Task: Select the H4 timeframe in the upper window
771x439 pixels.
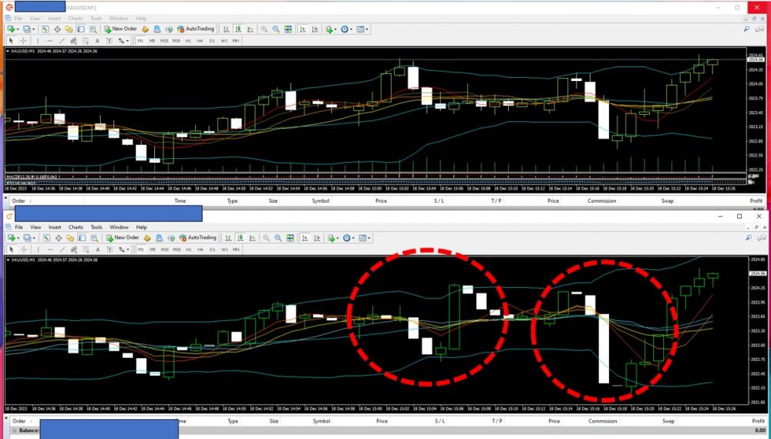Action: (200, 40)
